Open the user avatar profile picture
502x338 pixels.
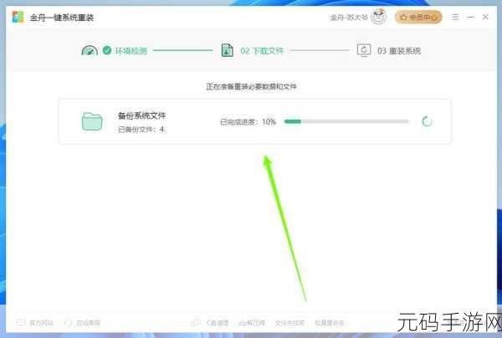coord(379,17)
